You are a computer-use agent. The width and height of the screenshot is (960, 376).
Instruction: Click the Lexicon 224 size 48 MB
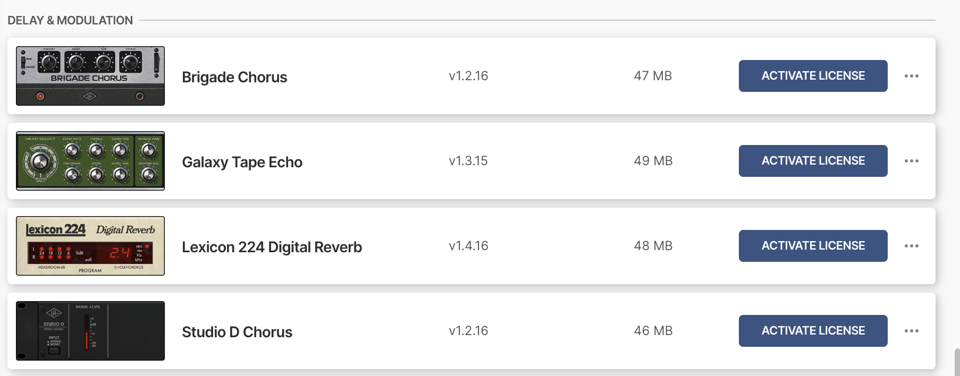coord(653,246)
